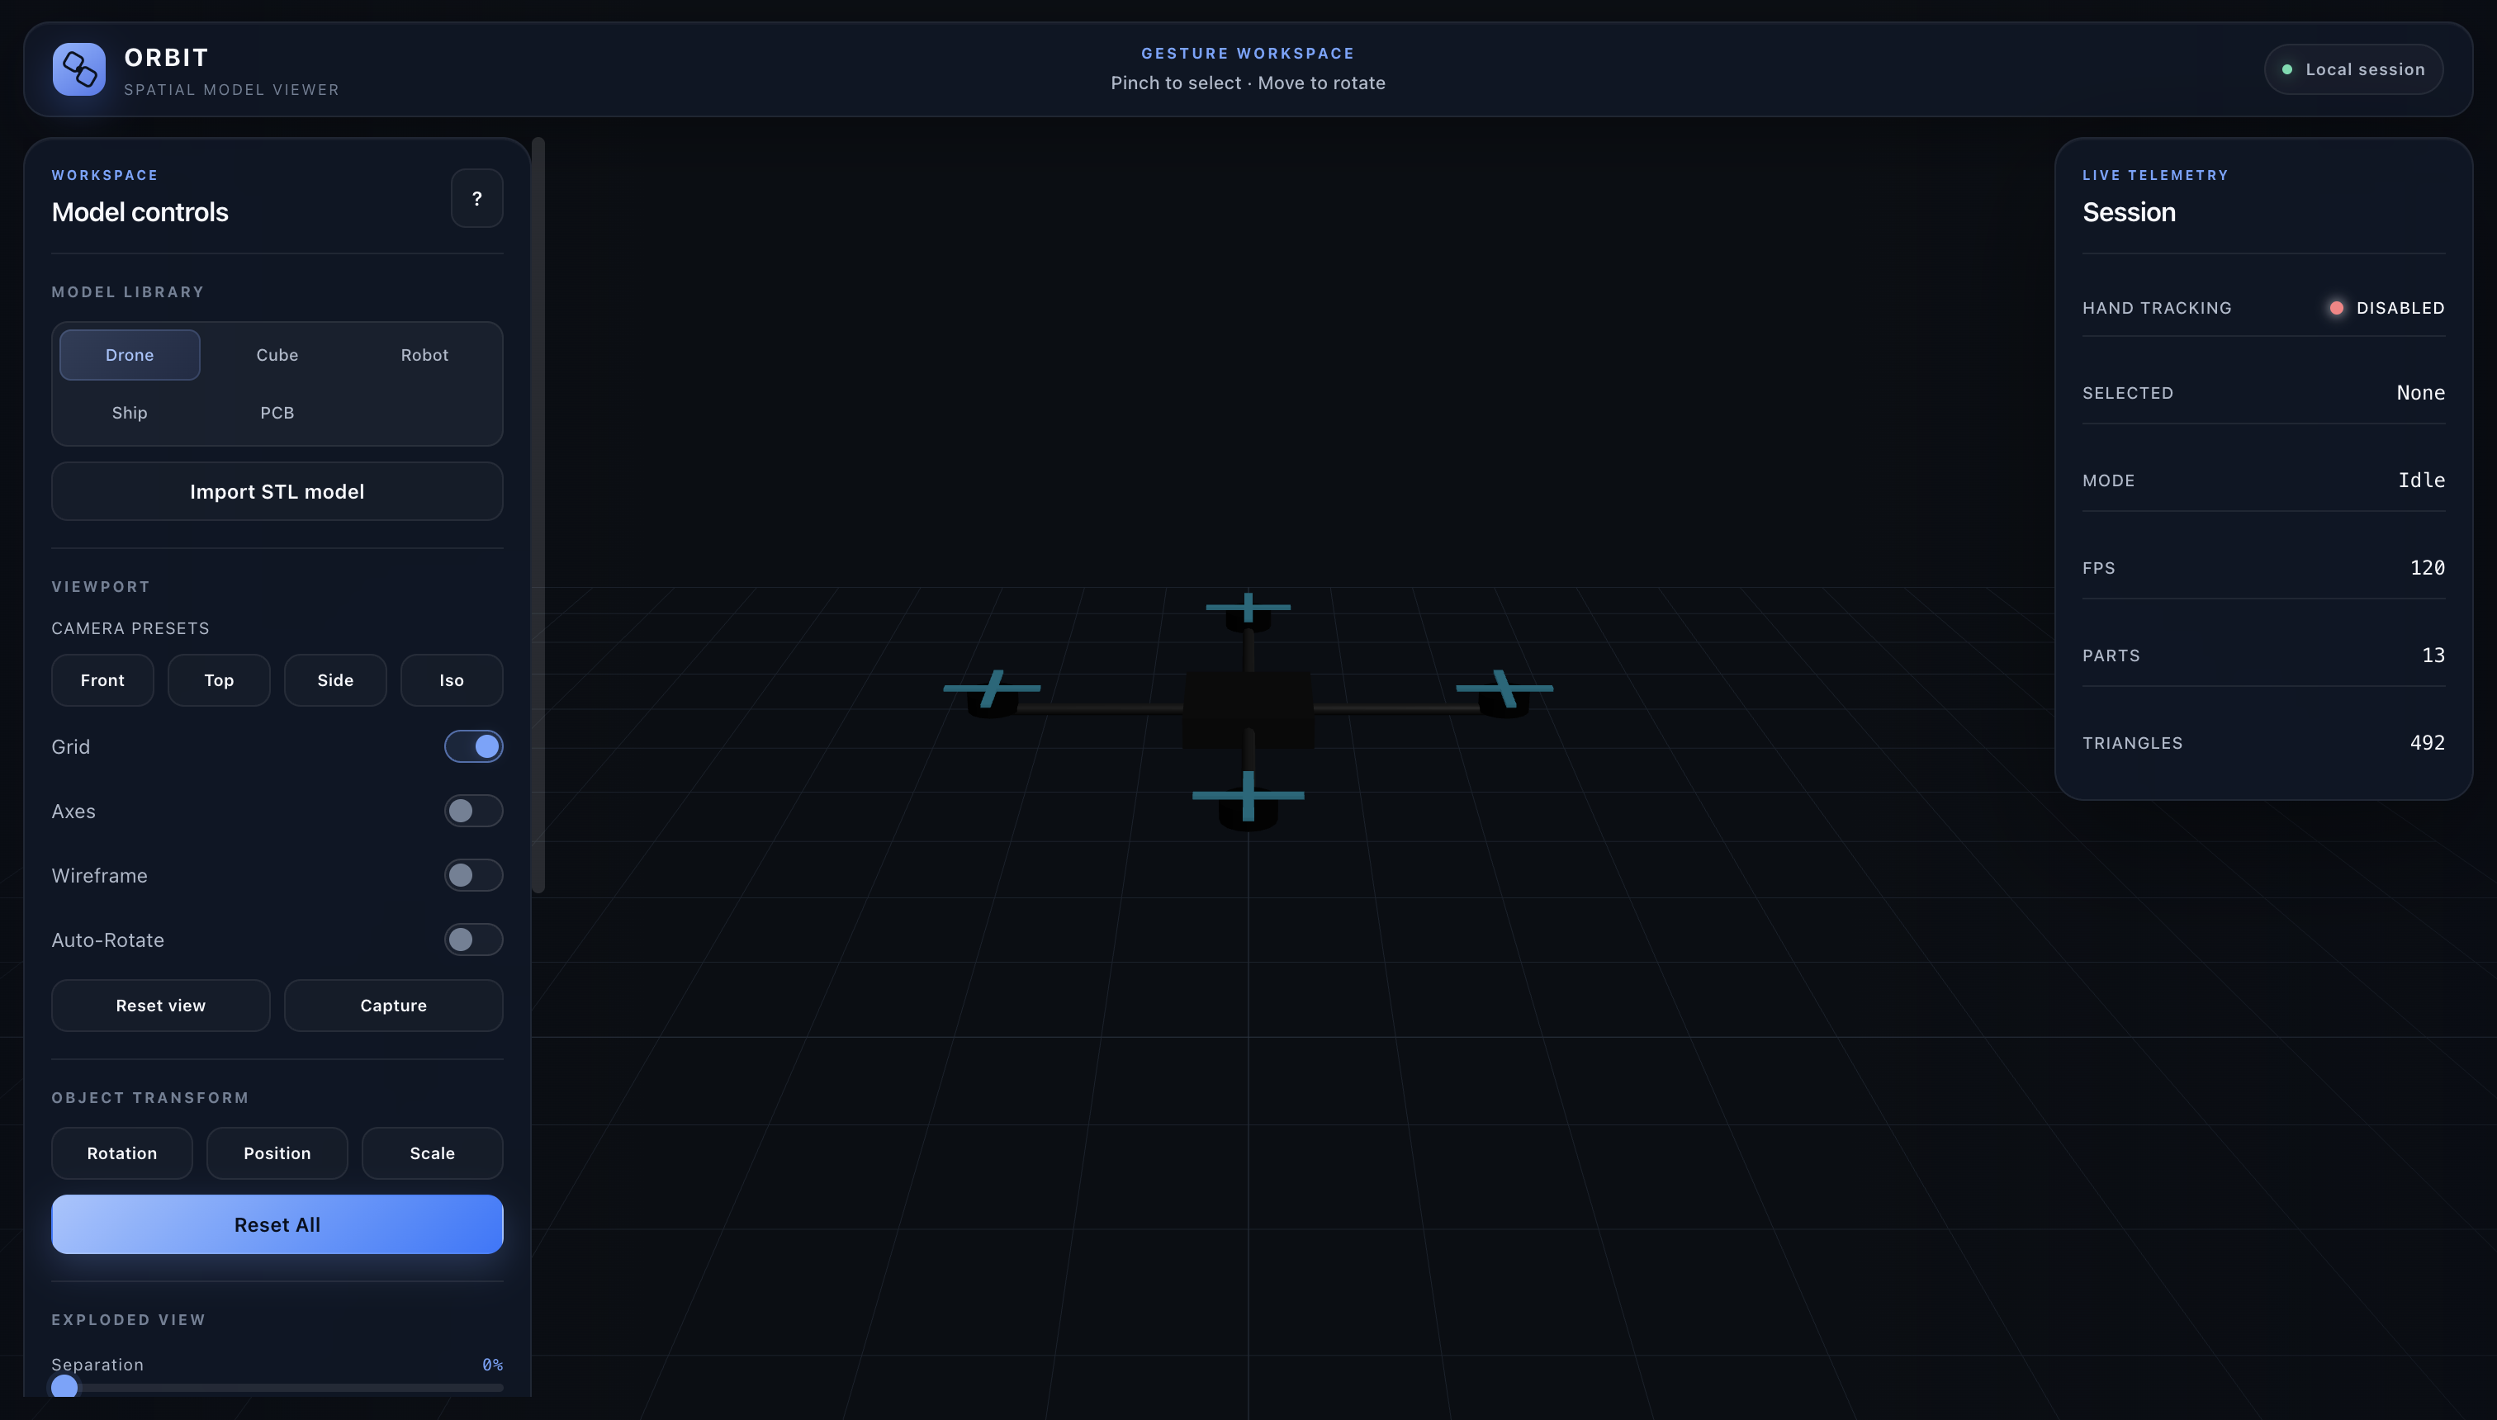This screenshot has width=2497, height=1420.
Task: Choose Scale transform mode
Action: pos(432,1154)
